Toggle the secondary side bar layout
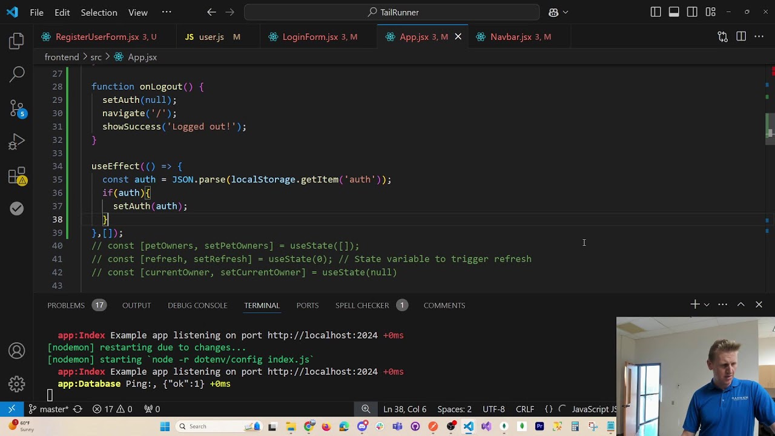The image size is (775, 436). click(692, 12)
